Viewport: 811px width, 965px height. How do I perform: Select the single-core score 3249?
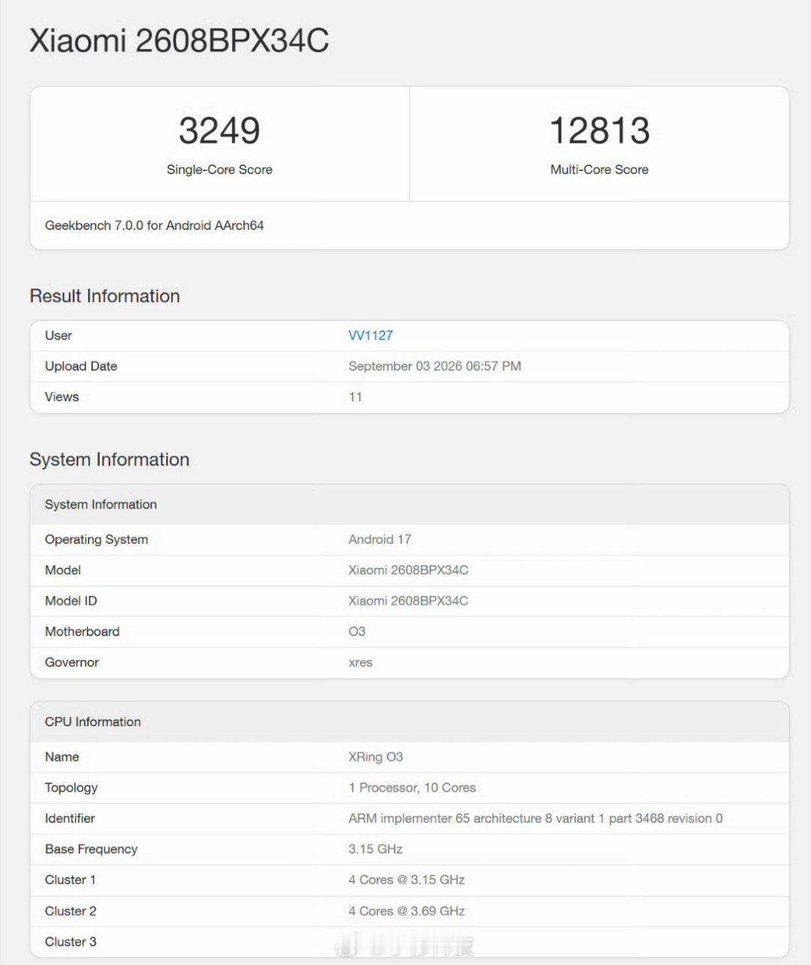pos(219,131)
